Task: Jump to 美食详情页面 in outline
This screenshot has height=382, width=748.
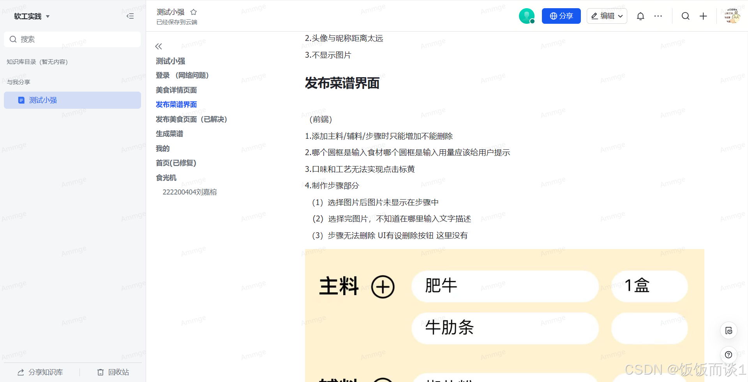Action: click(176, 90)
